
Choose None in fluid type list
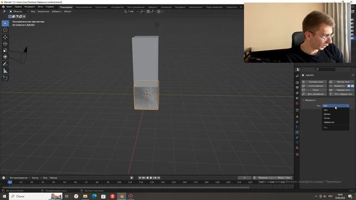pyautogui.click(x=335, y=110)
